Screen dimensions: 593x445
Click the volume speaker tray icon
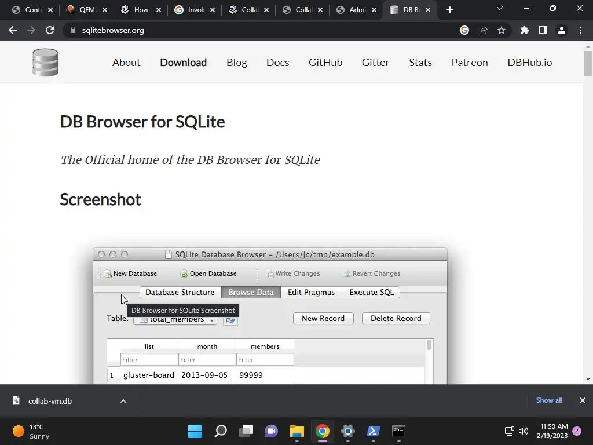click(524, 431)
